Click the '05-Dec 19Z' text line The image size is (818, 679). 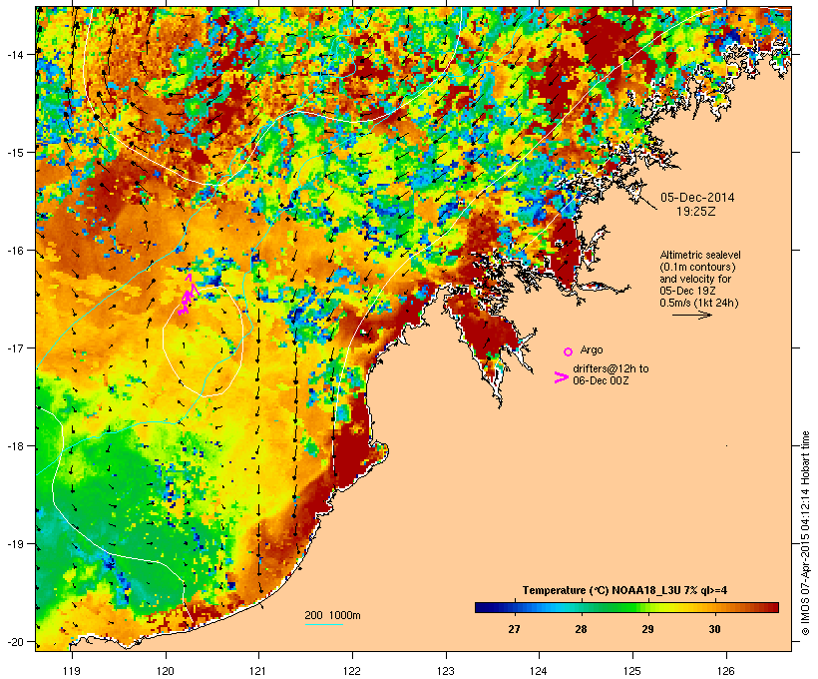pos(687,291)
